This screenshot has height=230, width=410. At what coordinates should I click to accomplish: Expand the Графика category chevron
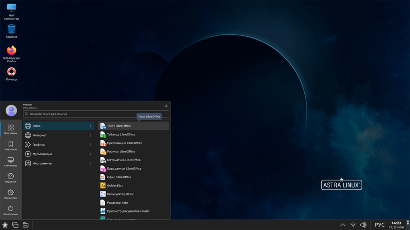pyautogui.click(x=90, y=145)
